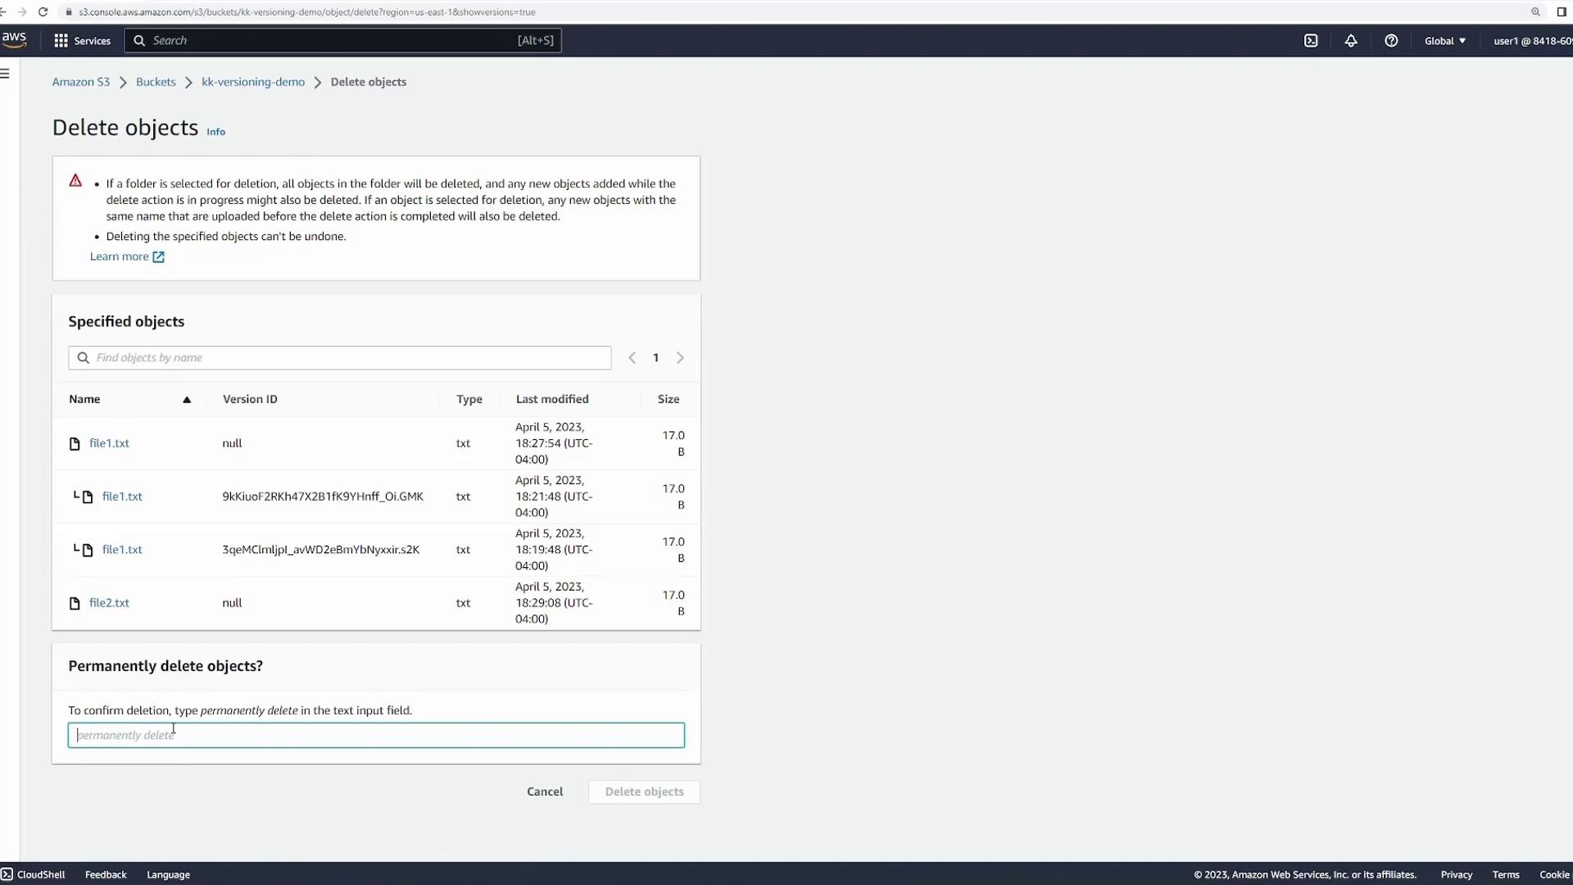
Task: Navigate to Buckets breadcrumb
Action: (x=156, y=82)
